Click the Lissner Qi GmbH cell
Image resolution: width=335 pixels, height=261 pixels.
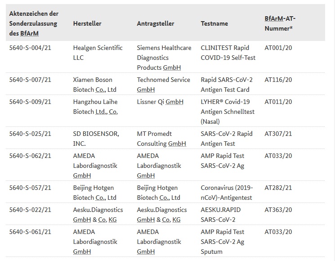(160, 102)
